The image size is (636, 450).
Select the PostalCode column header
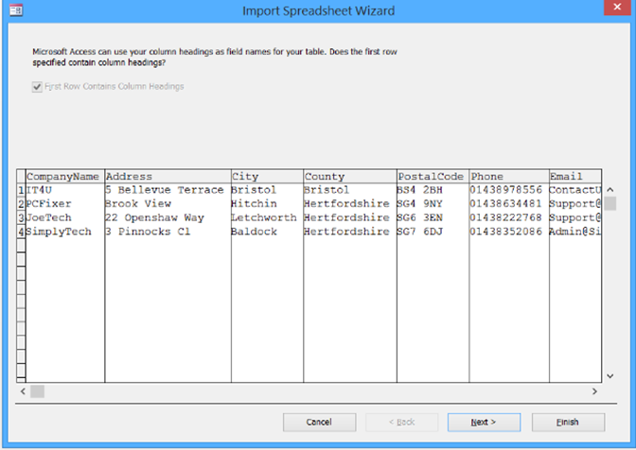(433, 176)
